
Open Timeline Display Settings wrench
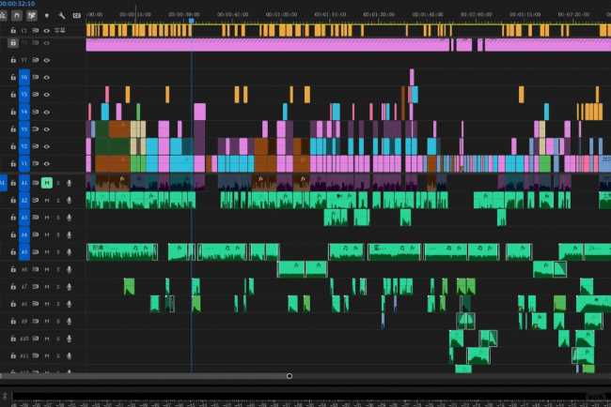point(62,16)
